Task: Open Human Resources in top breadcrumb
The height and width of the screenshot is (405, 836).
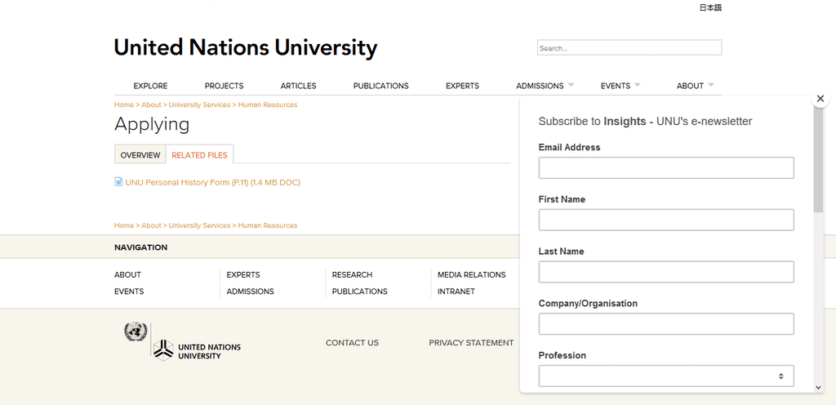Action: (x=268, y=105)
